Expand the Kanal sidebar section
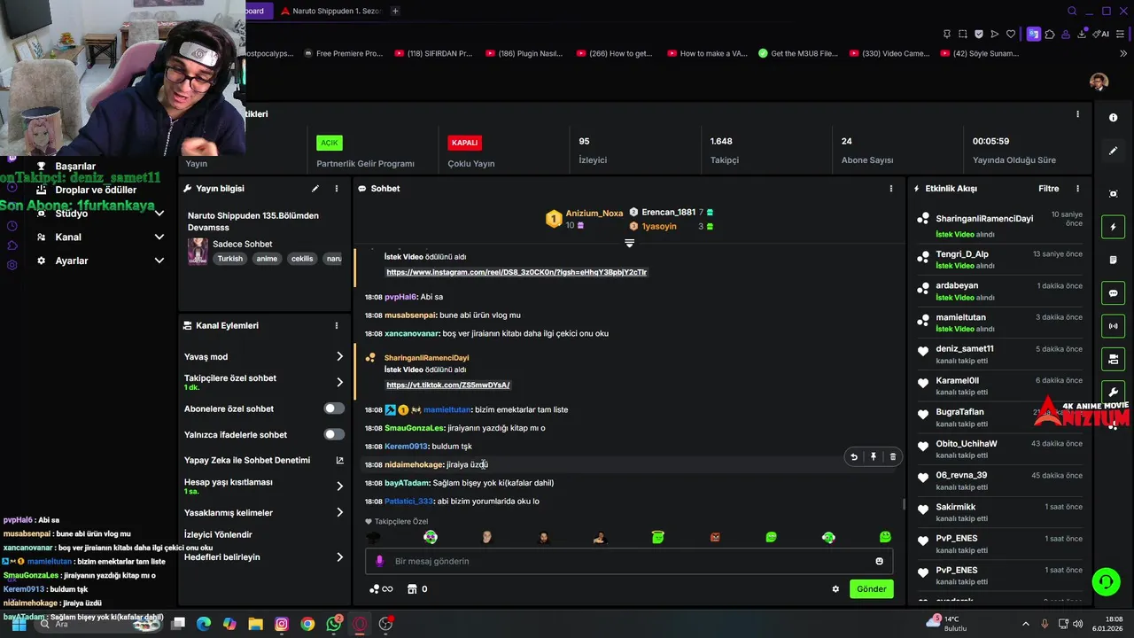The width and height of the screenshot is (1134, 638). pyautogui.click(x=159, y=237)
